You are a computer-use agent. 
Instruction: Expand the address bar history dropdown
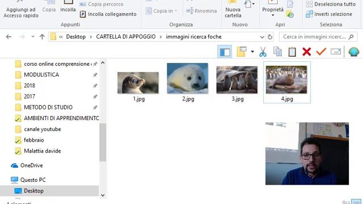[x=262, y=37]
